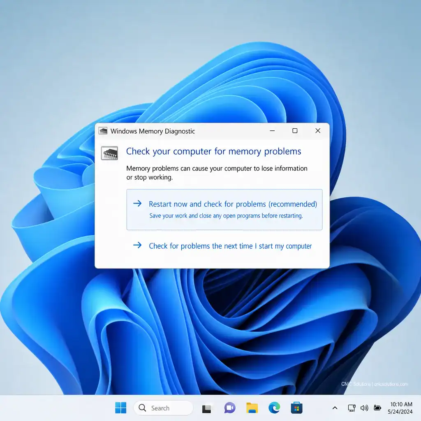
Task: Open File Explorer from the taskbar
Action: click(252, 408)
